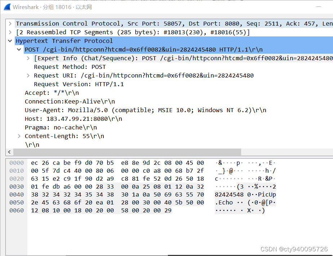Image resolution: width=333 pixels, height=256 pixels.
Task: Select the Hypertext Transfer Protocol row
Action: tap(174, 41)
